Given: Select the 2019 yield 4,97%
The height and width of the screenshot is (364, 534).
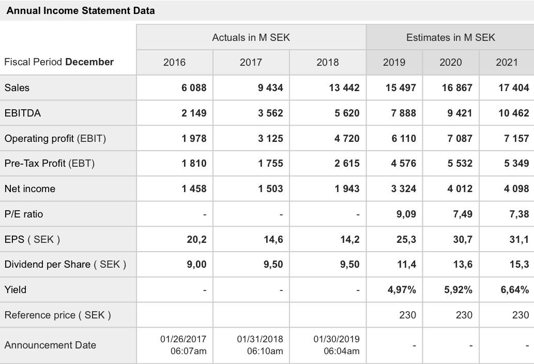Looking at the screenshot, I should coord(402,289).
